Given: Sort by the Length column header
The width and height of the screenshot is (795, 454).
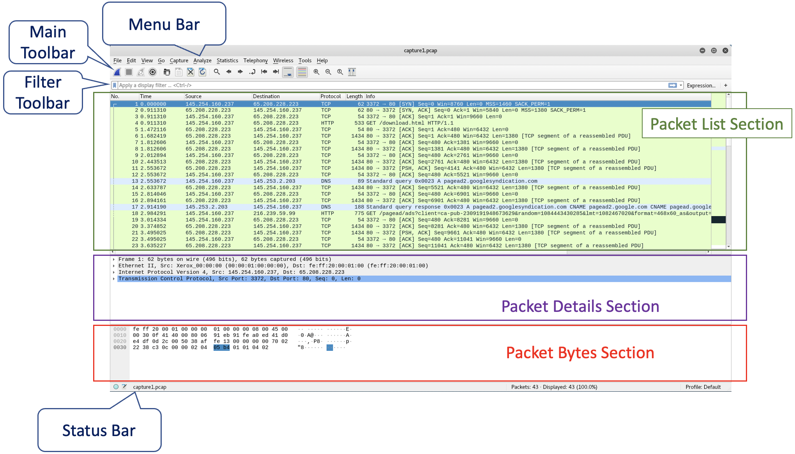Looking at the screenshot, I should click(355, 97).
